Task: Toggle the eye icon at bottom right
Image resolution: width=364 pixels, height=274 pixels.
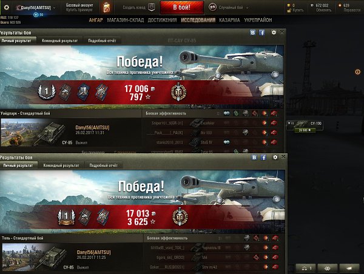Action: click(328, 269)
